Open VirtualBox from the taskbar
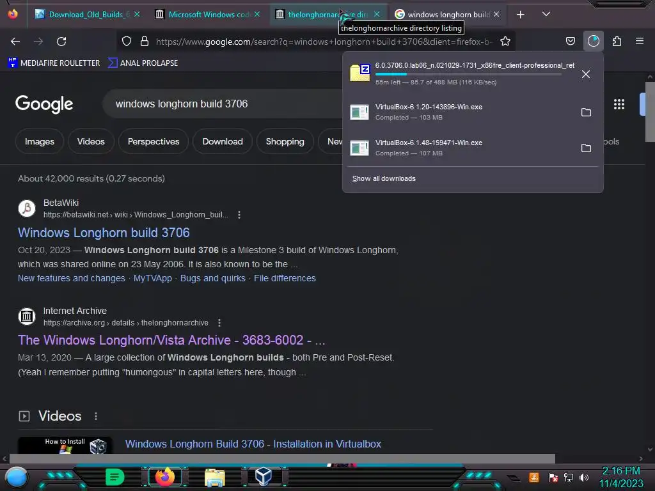Screen dimensions: 655x491 point(263,476)
